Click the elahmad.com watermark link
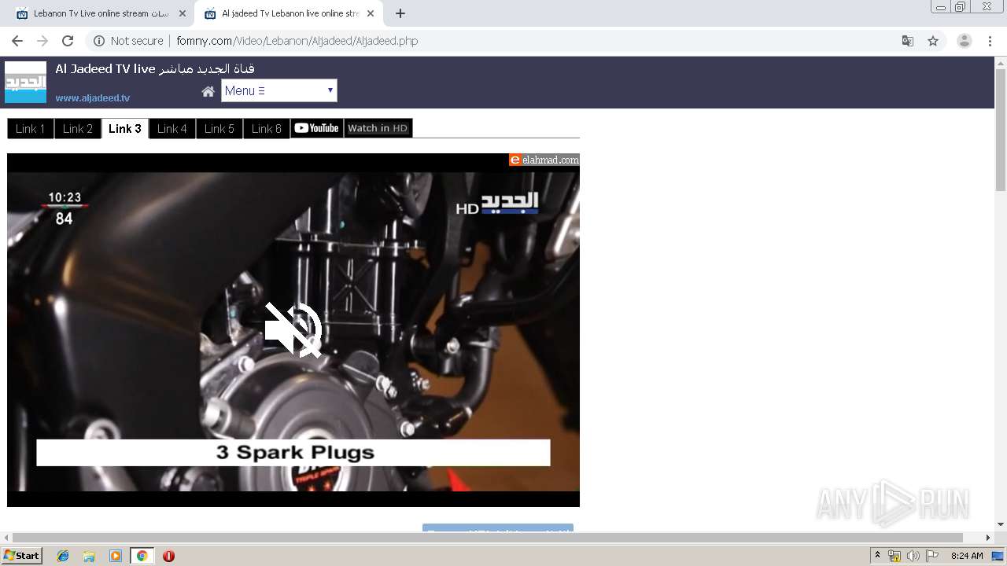 tap(544, 160)
